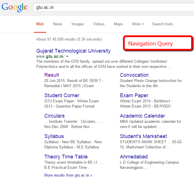Viewport: 194px width, 178px height.
Task: Open the Student Corner sitelink
Action: (62, 95)
